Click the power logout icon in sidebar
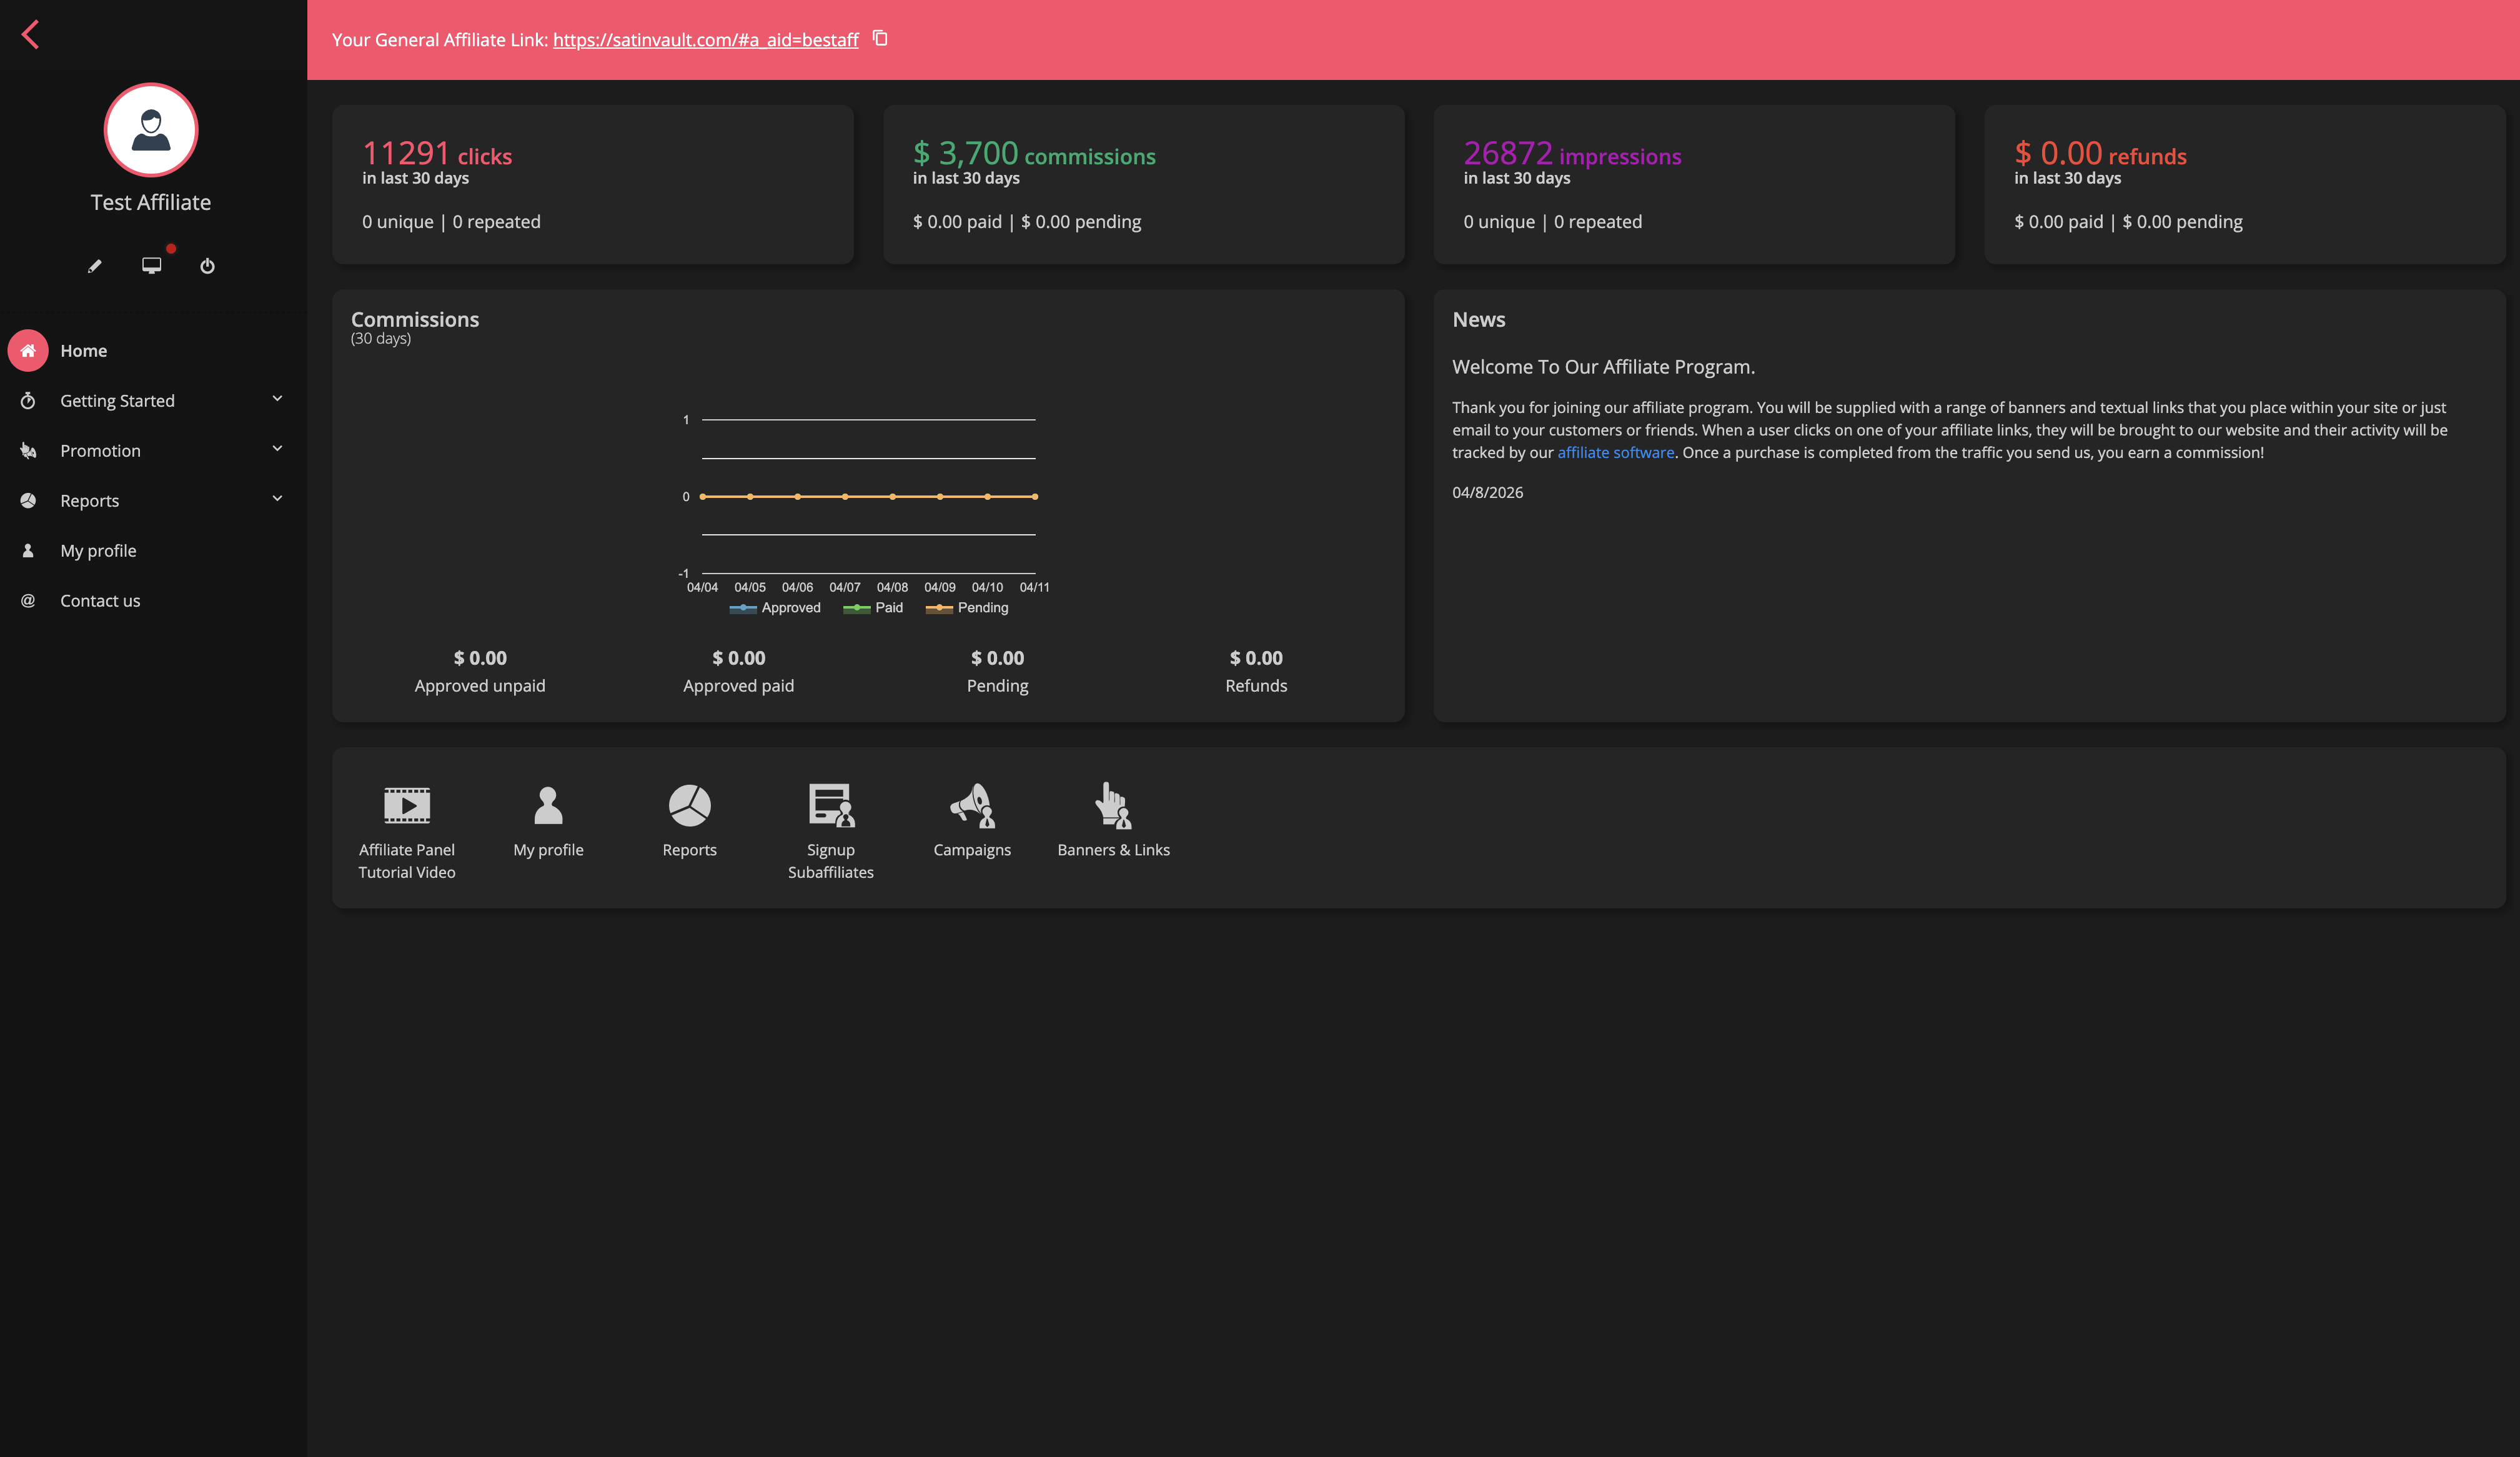Image resolution: width=2520 pixels, height=1457 pixels. coord(208,265)
